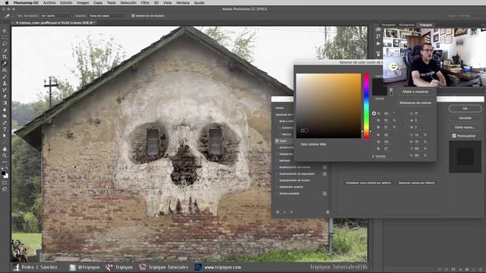Select the Rectangular Marquee tool
Image resolution: width=486 pixels, height=273 pixels.
(5, 37)
